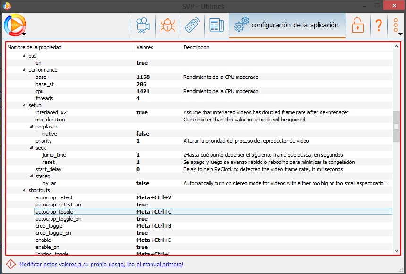The height and width of the screenshot is (274, 406).
Task: Click the bug report icon
Action: [x=167, y=26]
